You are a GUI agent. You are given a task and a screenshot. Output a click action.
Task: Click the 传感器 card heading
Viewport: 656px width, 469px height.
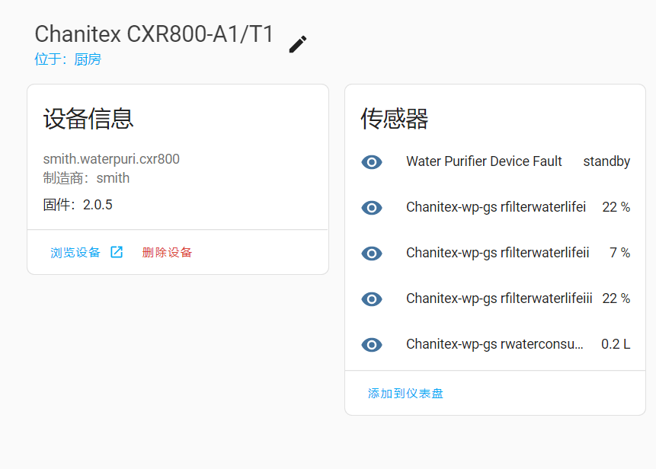click(394, 119)
